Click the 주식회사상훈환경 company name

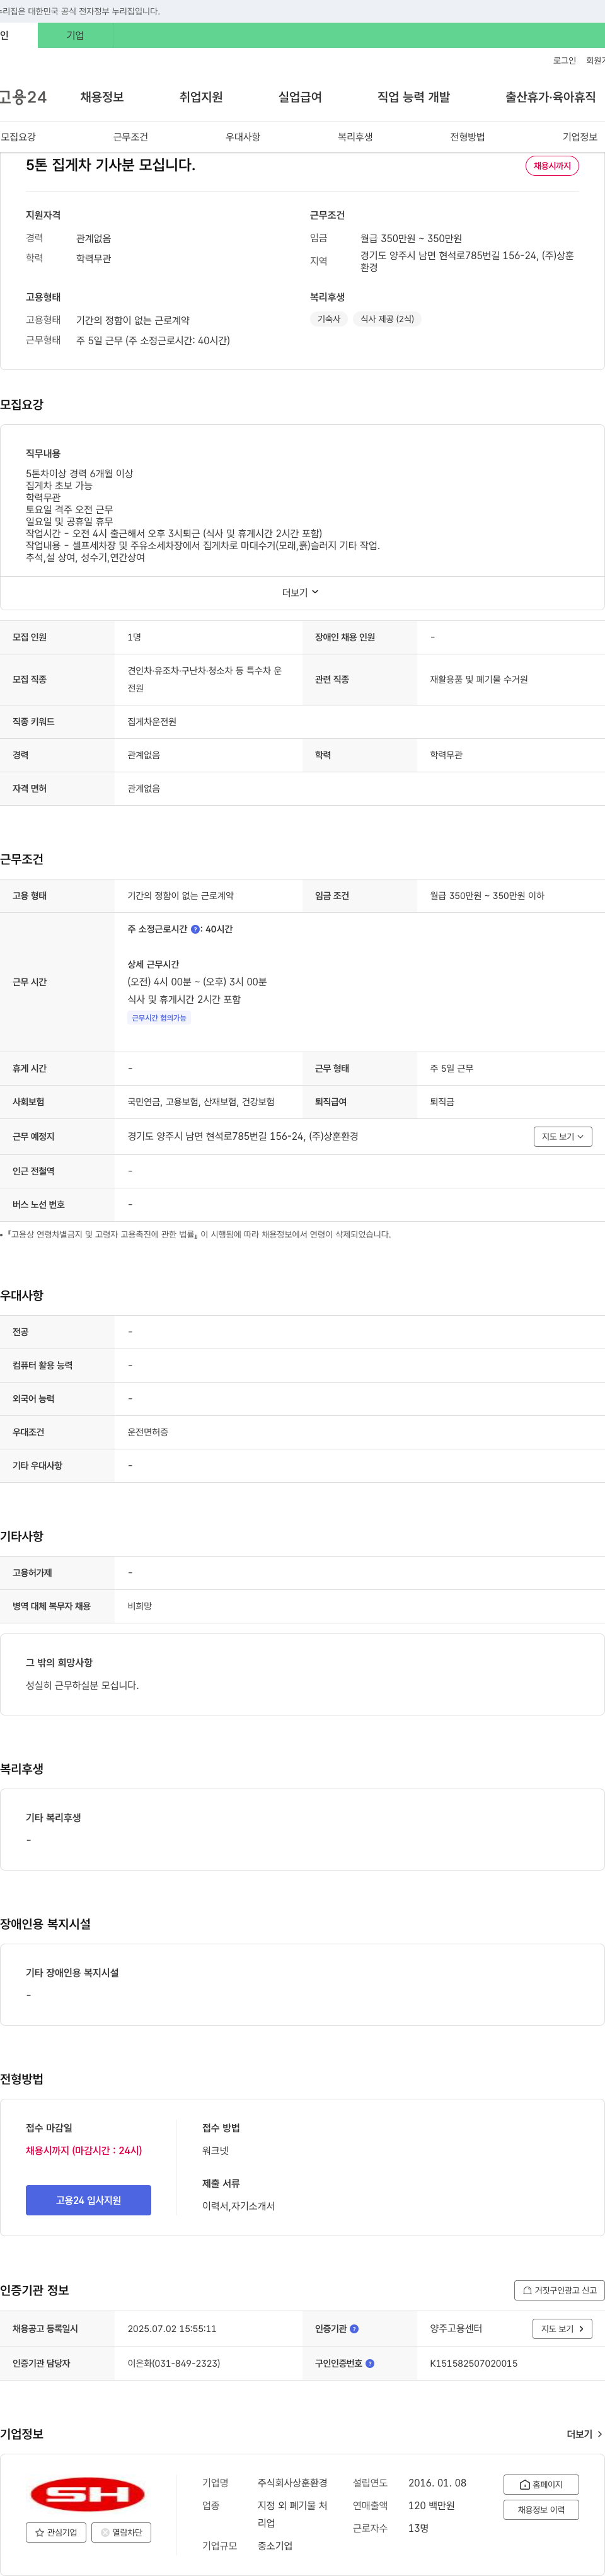click(x=292, y=2483)
